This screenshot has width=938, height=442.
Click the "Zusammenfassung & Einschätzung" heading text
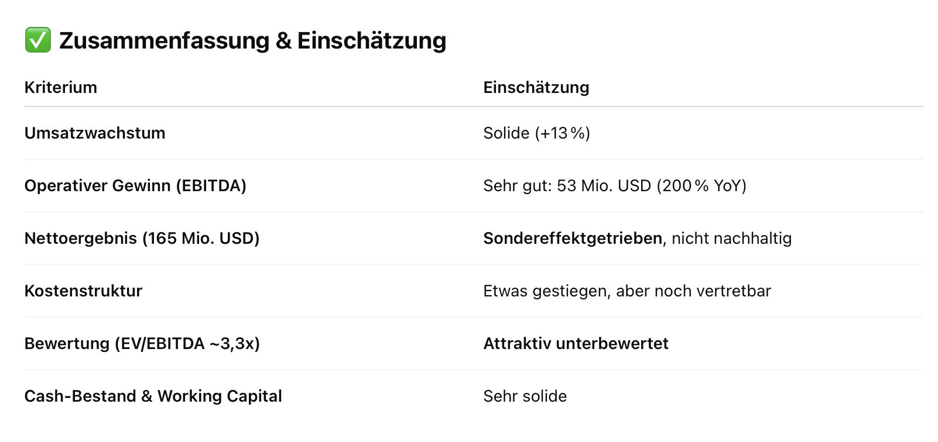252,40
